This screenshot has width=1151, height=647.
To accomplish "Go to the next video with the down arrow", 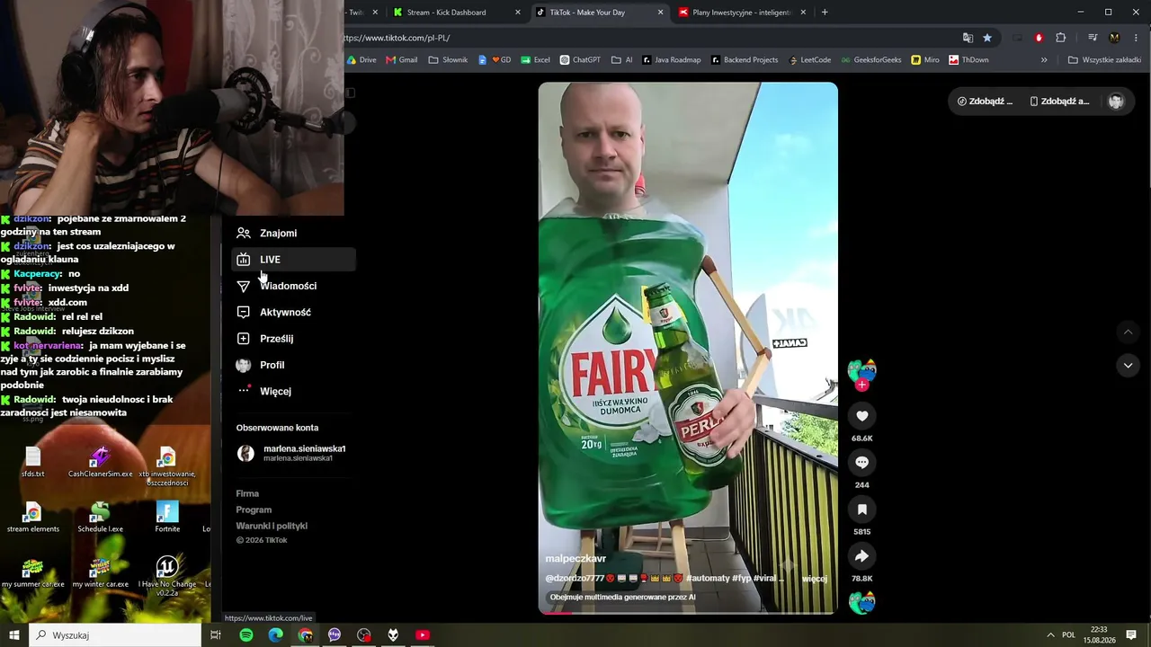I will [x=1128, y=365].
